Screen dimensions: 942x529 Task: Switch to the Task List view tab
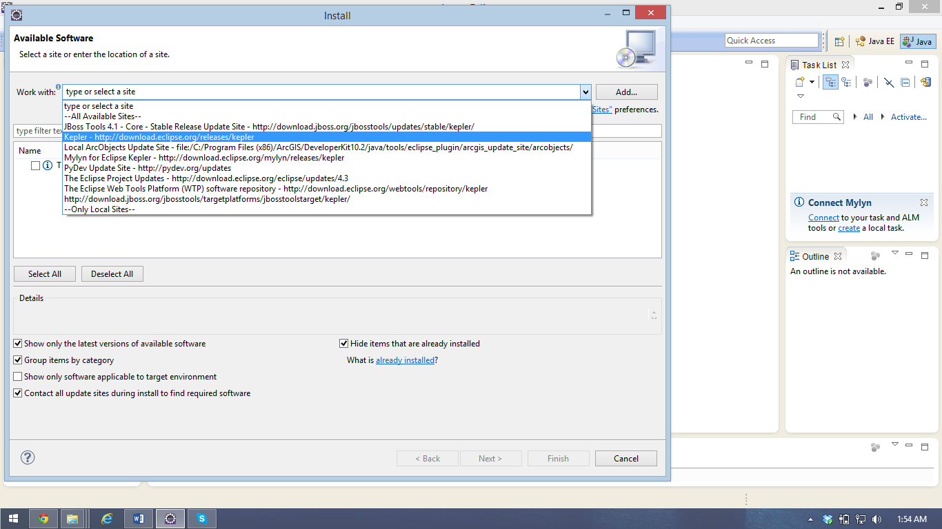click(x=821, y=64)
